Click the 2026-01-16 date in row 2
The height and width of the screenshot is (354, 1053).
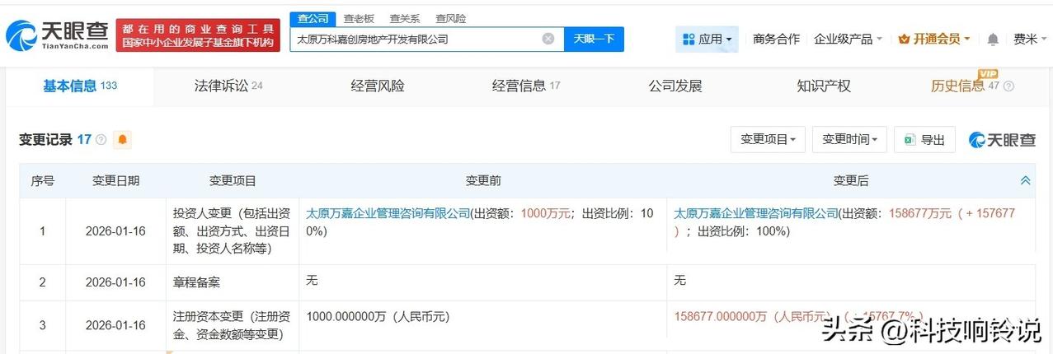[x=115, y=282]
